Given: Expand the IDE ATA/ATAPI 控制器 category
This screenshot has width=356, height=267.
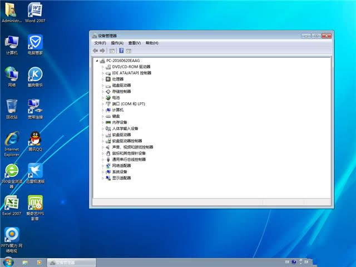Looking at the screenshot, I should [102, 73].
